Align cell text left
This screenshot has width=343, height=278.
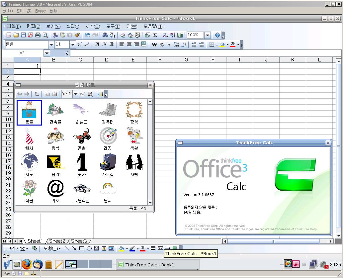[x=122, y=45]
